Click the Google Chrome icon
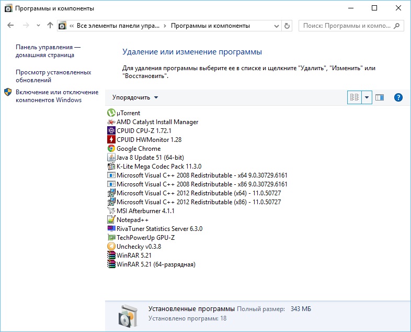This screenshot has width=411, height=332. coord(111,149)
